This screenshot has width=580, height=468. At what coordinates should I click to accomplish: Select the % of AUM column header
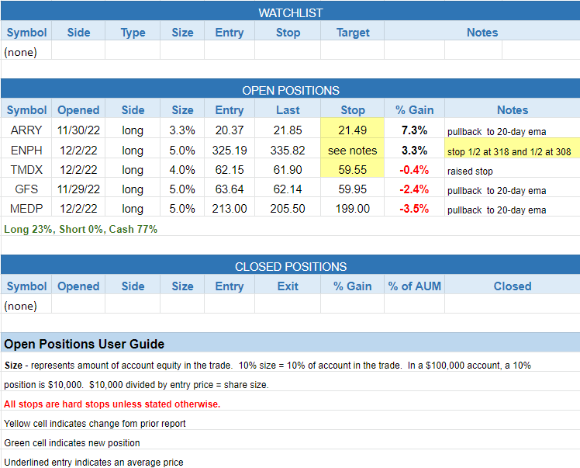[x=415, y=286]
